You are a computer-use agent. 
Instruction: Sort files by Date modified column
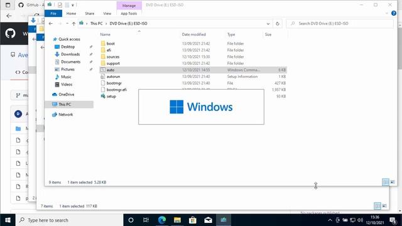point(194,35)
